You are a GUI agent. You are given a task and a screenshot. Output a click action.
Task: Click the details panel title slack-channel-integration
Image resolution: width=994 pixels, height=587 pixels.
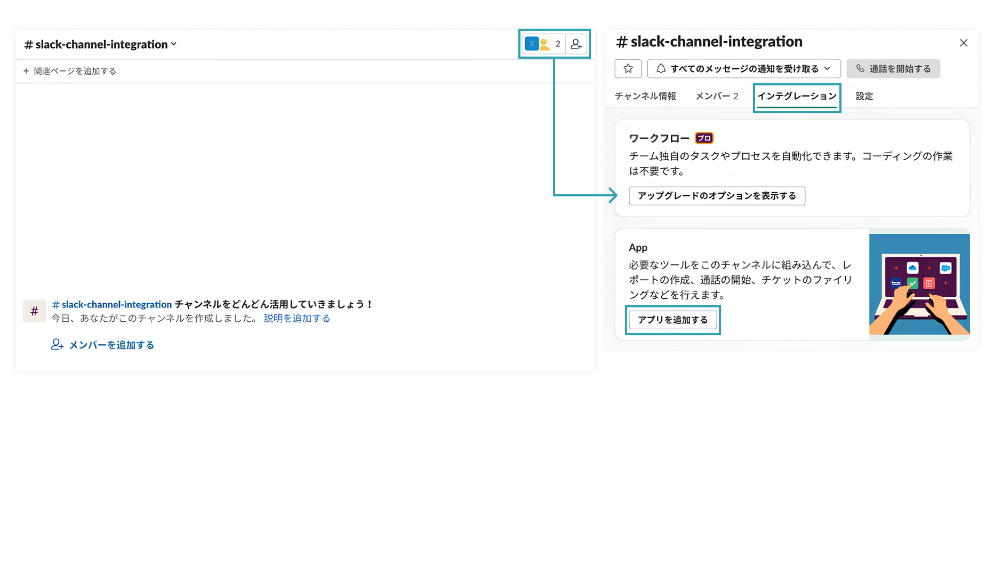pos(709,42)
